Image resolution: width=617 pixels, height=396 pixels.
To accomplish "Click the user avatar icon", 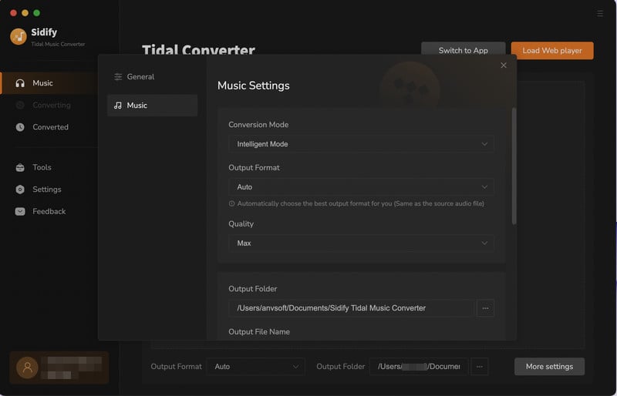I will click(27, 367).
